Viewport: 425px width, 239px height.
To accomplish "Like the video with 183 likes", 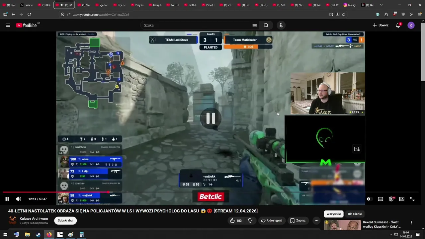I will (x=236, y=220).
